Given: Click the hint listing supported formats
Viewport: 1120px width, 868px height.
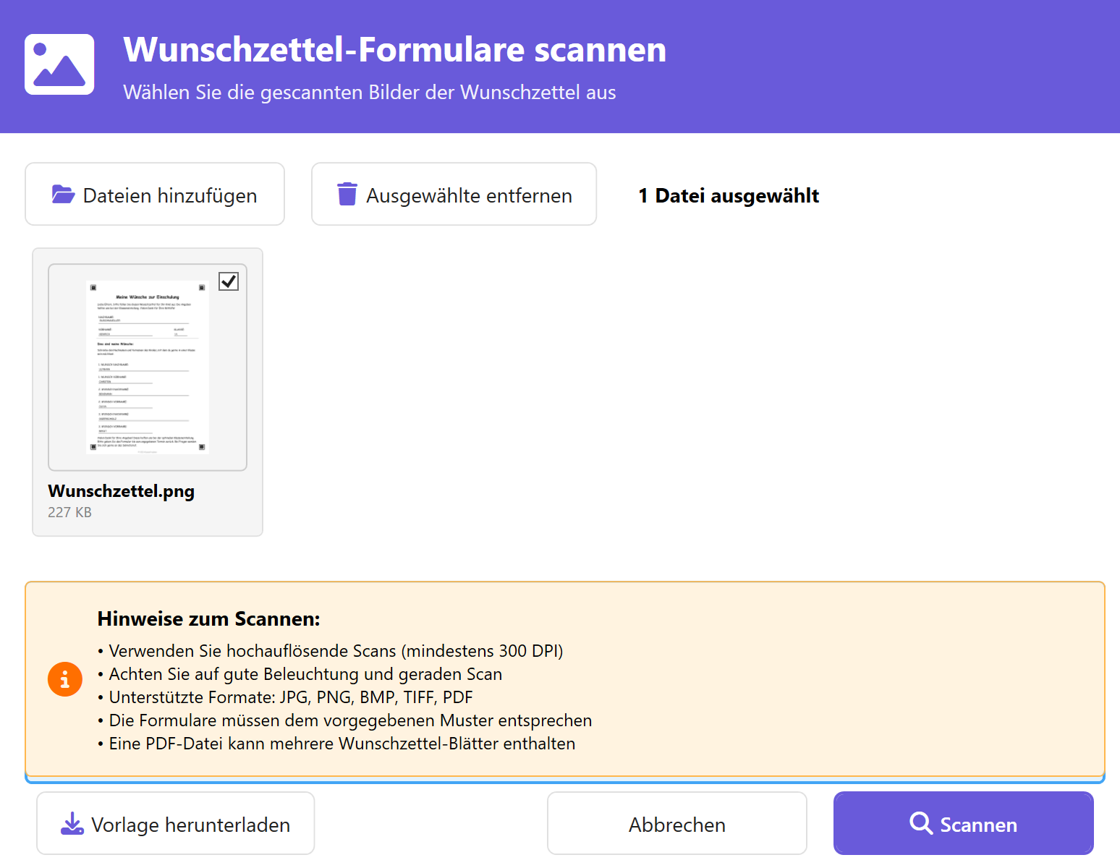Looking at the screenshot, I should coord(285,697).
